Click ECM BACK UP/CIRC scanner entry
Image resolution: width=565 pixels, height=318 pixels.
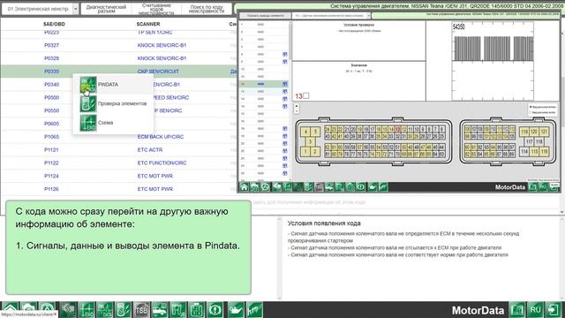coord(161,137)
